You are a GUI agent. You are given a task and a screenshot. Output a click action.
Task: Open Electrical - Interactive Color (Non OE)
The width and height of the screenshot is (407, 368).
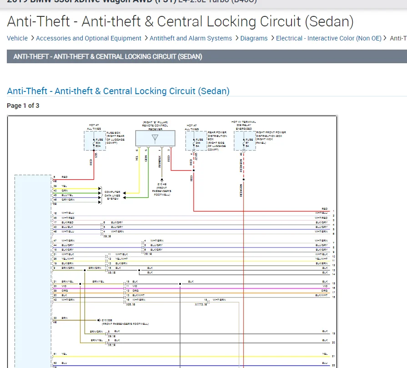328,38
